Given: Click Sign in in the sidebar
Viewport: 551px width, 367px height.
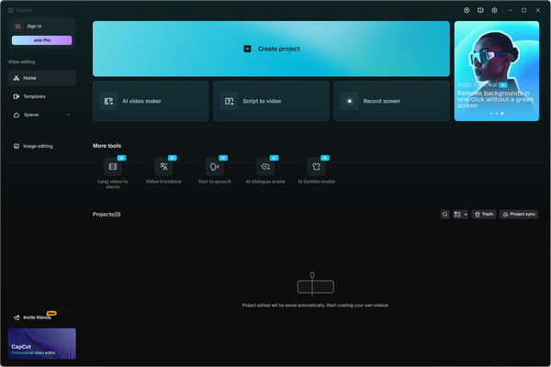Looking at the screenshot, I should click(x=34, y=27).
